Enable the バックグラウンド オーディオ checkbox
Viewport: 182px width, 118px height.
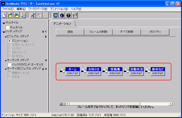9,65
